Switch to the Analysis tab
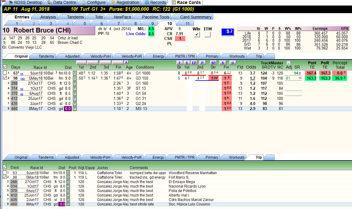352x209 pixels. pyautogui.click(x=48, y=17)
